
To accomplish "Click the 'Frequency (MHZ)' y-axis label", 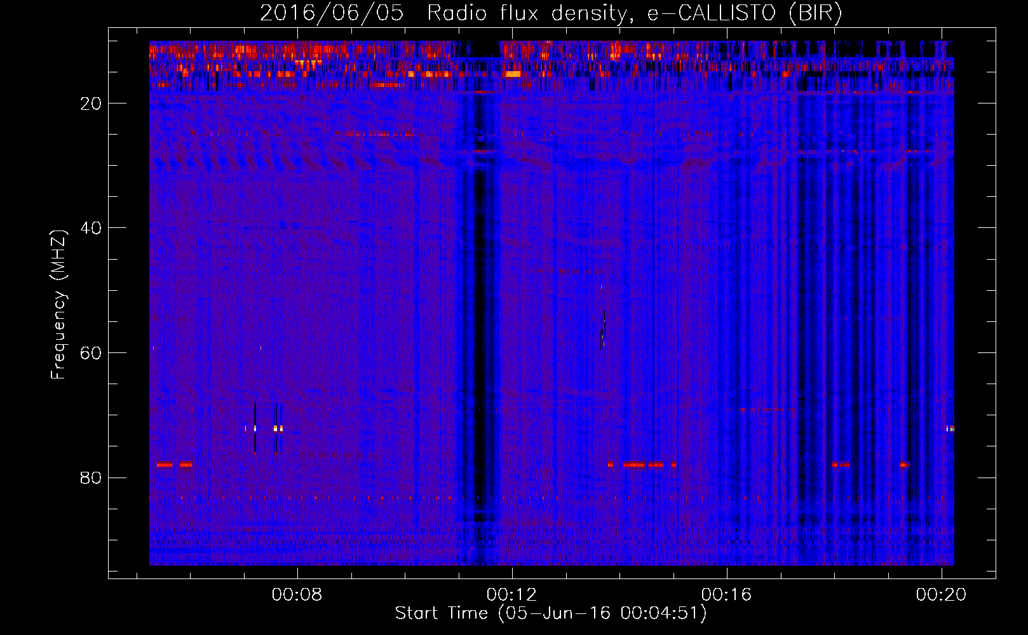I will (x=58, y=305).
